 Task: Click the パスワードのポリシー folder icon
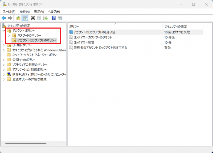(14, 35)
